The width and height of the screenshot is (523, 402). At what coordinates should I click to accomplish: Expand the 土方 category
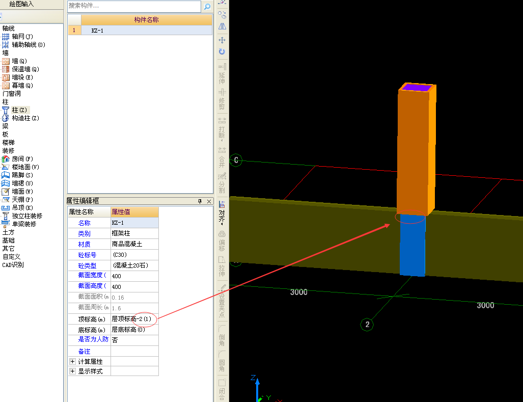(8, 232)
